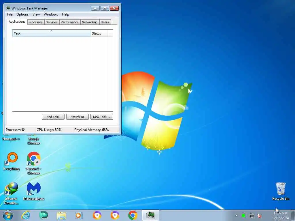Click Physical Memory: 68% status text
The width and height of the screenshot is (295, 221).
click(91, 130)
